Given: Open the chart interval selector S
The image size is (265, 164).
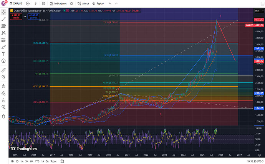Looking at the screenshot, I should [36, 3].
